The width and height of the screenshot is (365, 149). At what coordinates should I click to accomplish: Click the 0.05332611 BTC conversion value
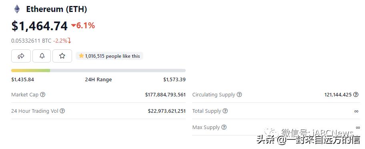(31, 41)
